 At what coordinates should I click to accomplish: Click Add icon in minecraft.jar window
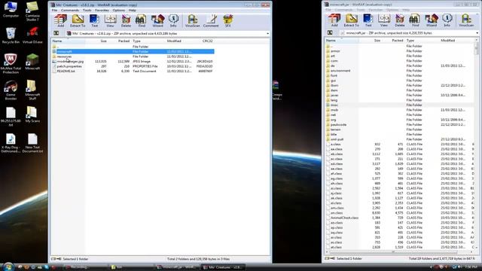(x=334, y=20)
